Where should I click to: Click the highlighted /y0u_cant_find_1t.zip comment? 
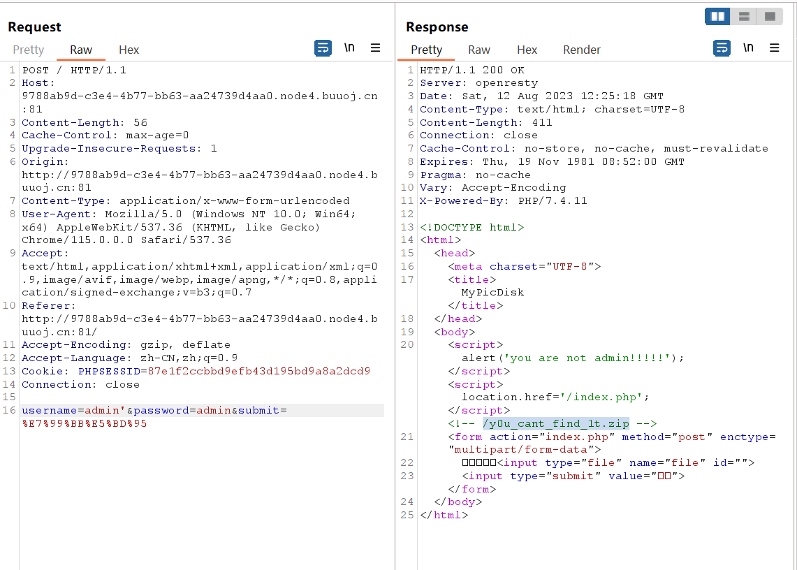(x=555, y=423)
